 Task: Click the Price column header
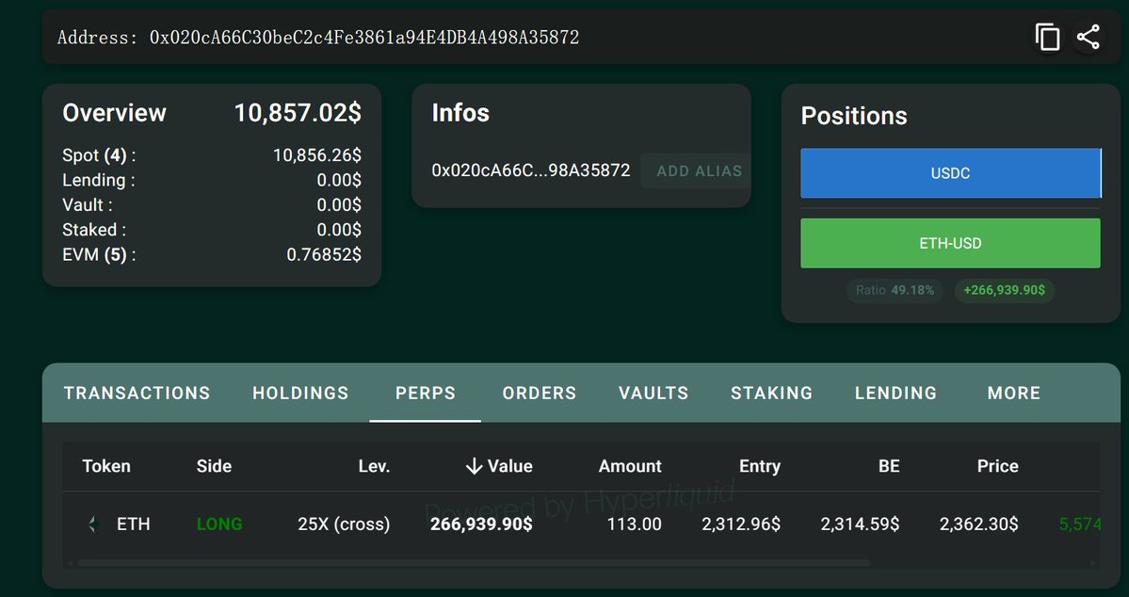997,466
